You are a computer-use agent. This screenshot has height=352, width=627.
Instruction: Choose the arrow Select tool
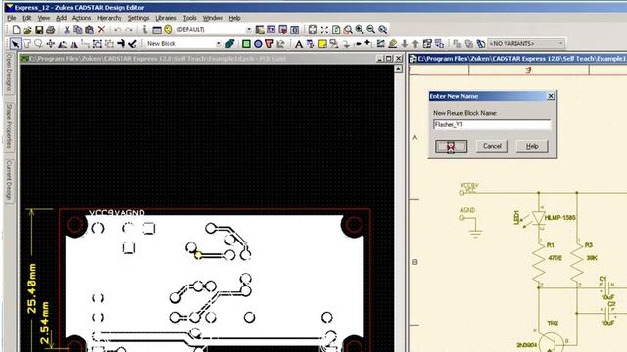click(x=16, y=43)
